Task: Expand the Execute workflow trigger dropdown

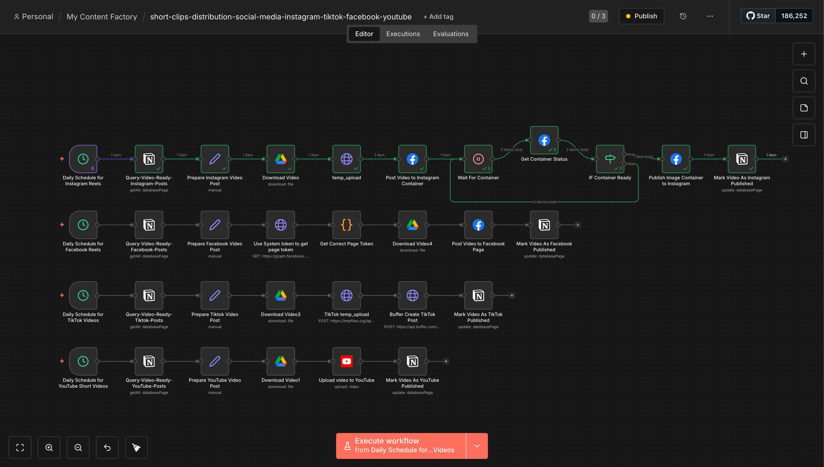Action: pos(477,446)
